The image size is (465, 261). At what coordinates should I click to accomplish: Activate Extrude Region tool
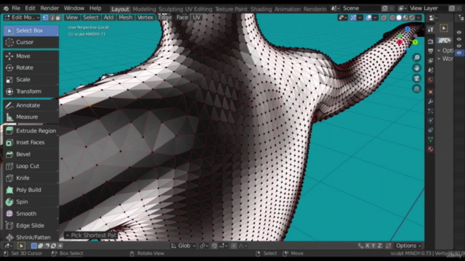pyautogui.click(x=31, y=130)
